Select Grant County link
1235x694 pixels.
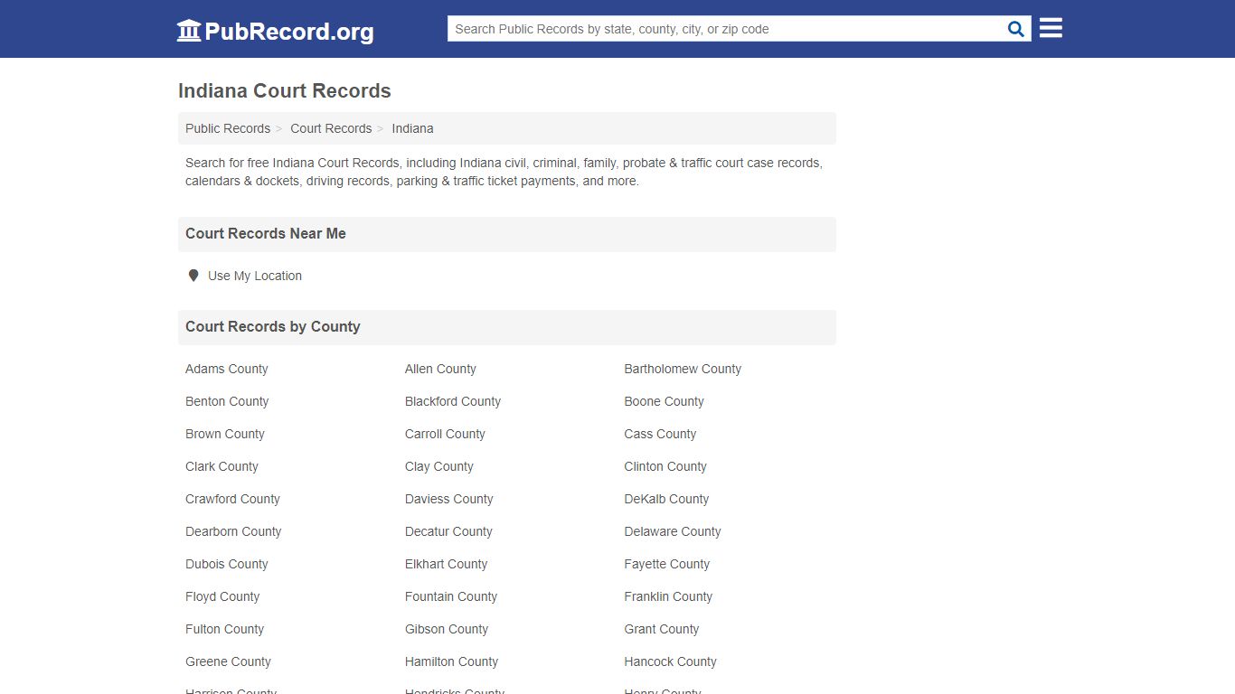coord(662,629)
